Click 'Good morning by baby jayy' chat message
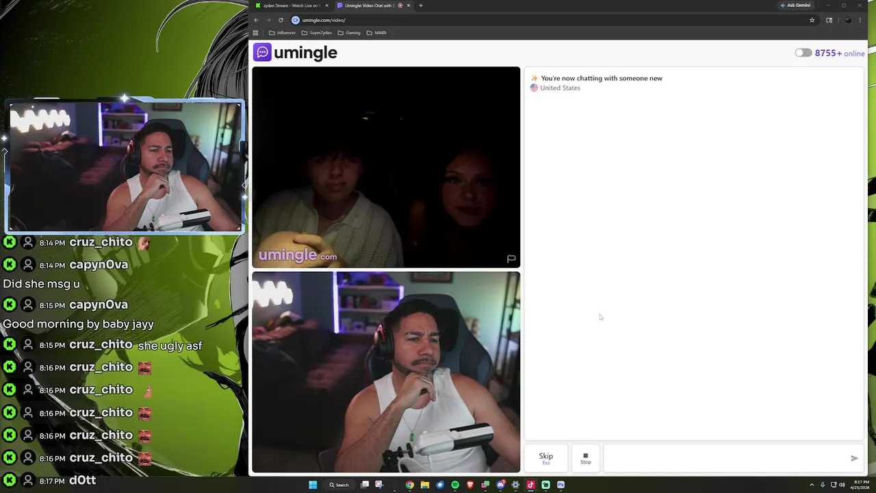Viewport: 876px width, 493px height. pyautogui.click(x=78, y=324)
